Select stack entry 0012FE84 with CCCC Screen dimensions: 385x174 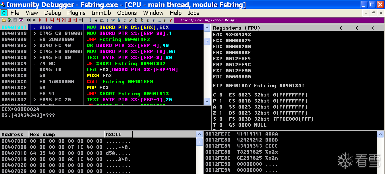point(241,146)
